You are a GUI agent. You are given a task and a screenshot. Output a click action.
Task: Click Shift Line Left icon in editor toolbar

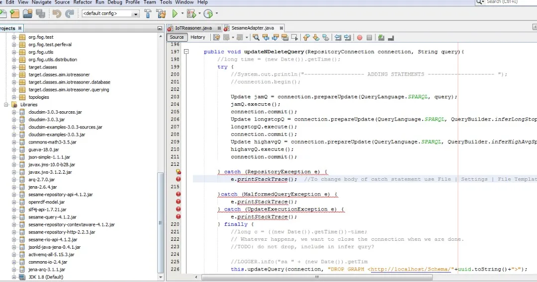pos(338,37)
